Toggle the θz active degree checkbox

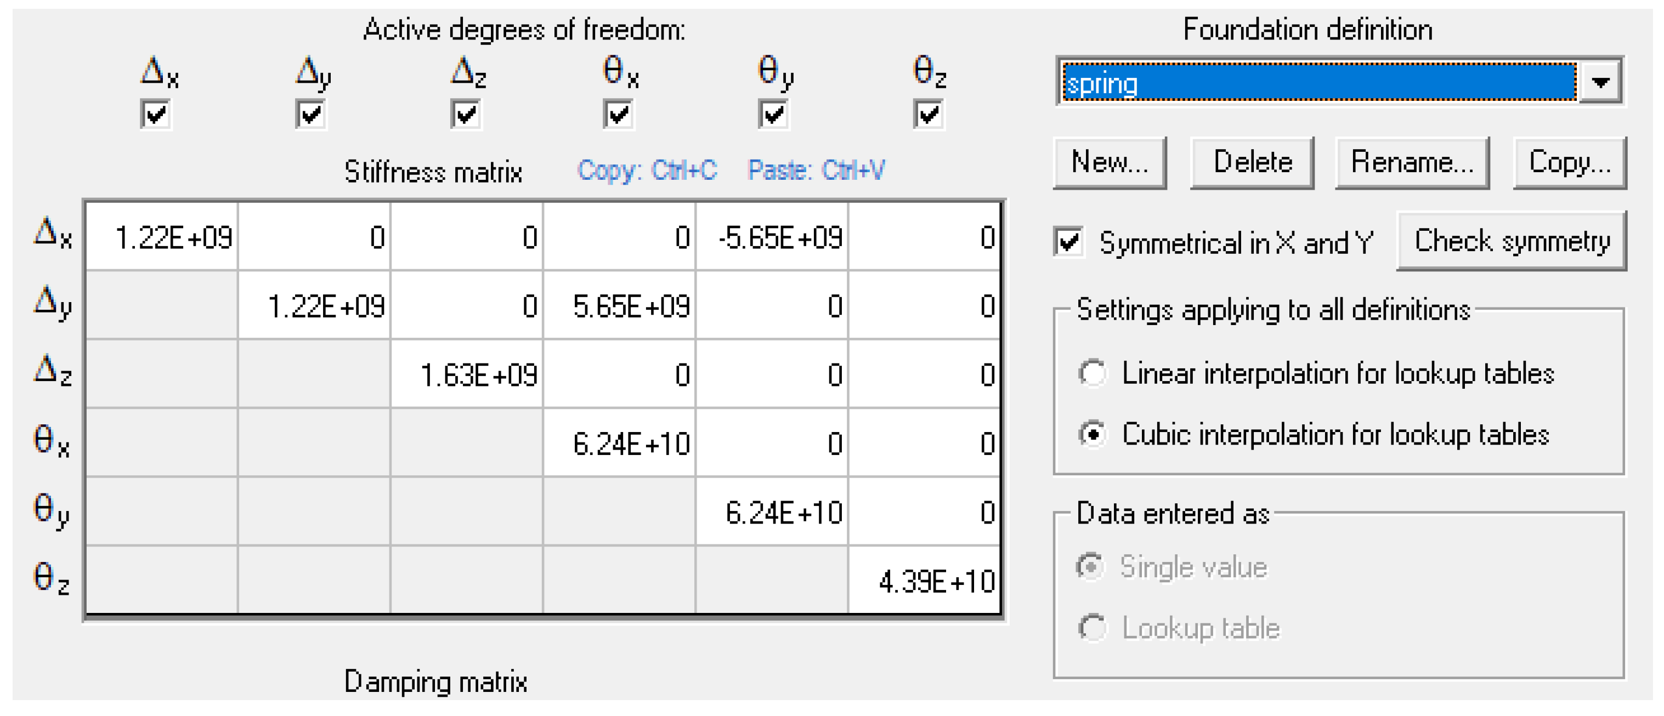928,115
